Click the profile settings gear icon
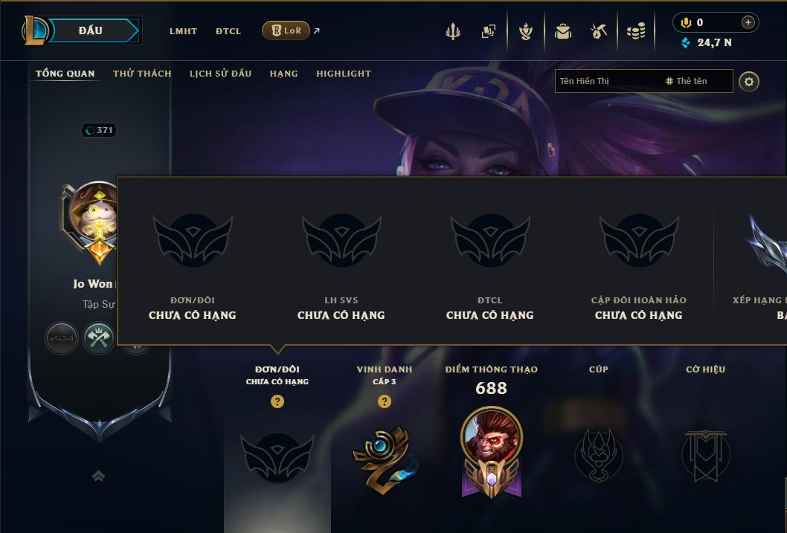 point(749,82)
